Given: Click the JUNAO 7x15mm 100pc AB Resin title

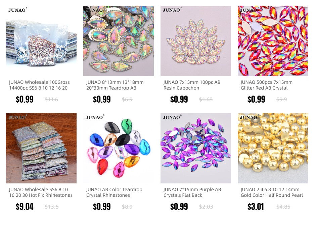Looking at the screenshot, I should click(192, 85).
